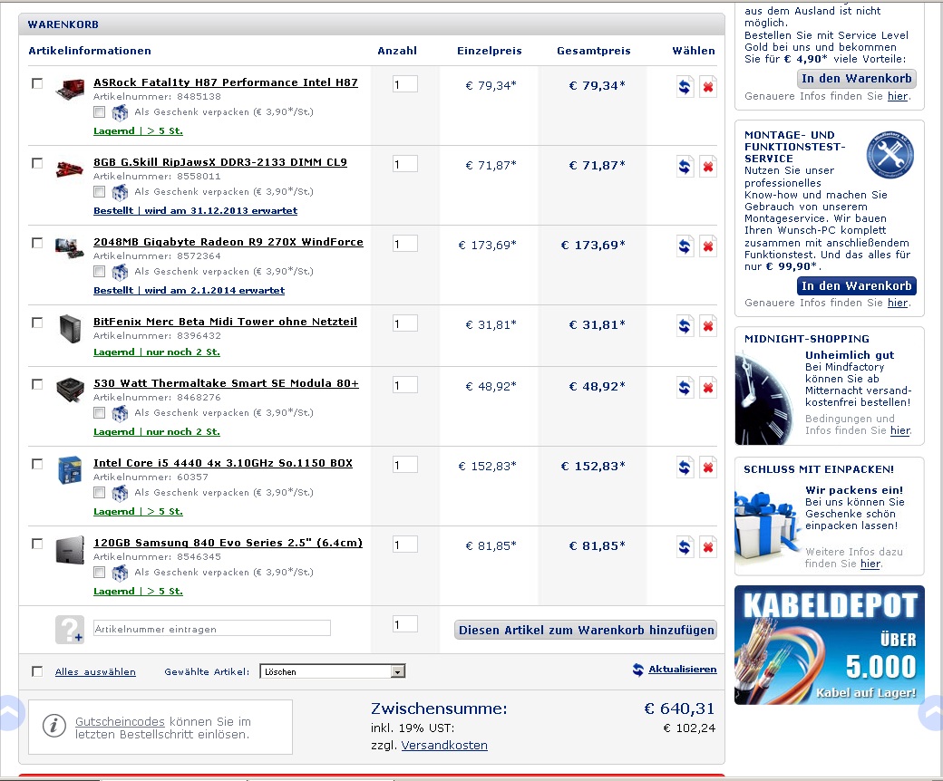Open the 8GB G.Skill RipJawsX product link
943x781 pixels.
(220, 162)
